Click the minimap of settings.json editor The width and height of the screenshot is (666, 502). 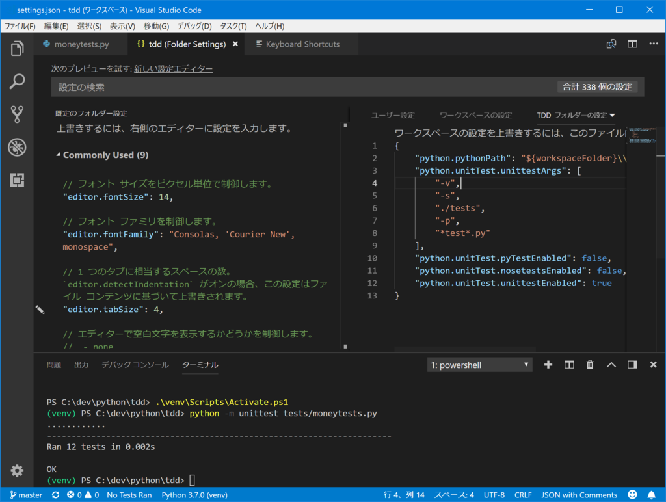642,136
